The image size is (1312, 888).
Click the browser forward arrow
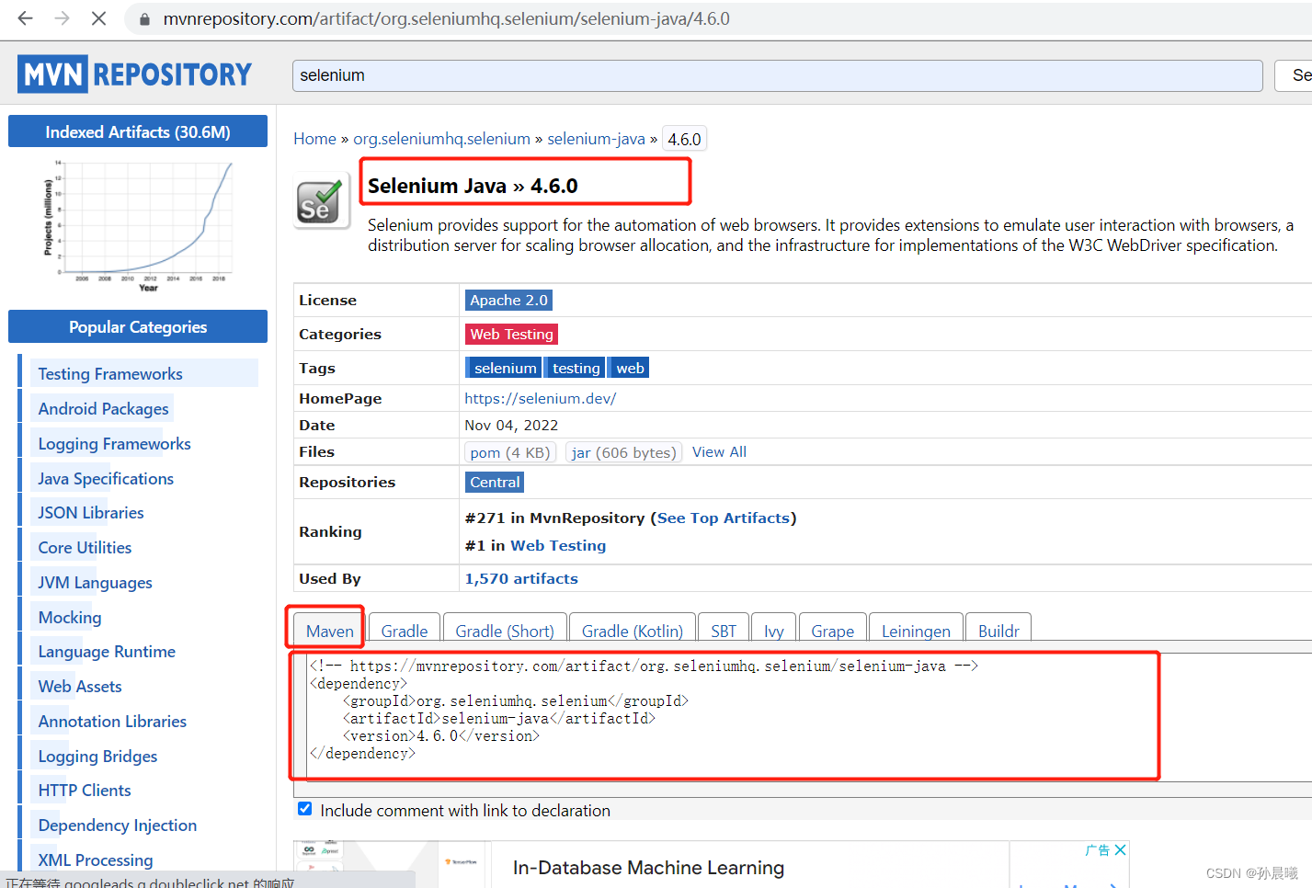click(x=62, y=18)
